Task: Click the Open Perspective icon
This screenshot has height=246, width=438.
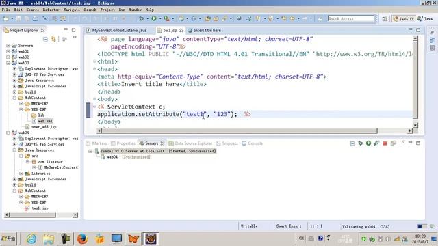Action: click(385, 19)
